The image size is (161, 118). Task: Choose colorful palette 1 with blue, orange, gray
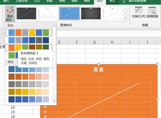tap(29, 33)
